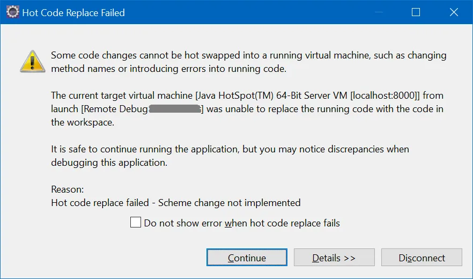
Task: Click the grayed-out redacted launch name
Action: coord(175,109)
